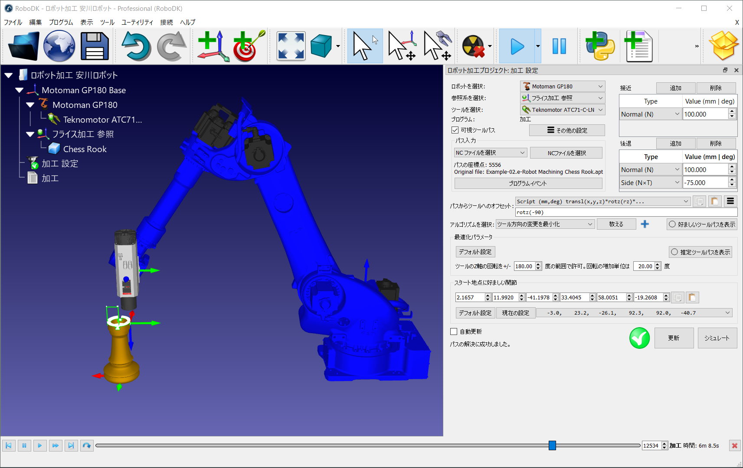Add new algorithm setting plus icon
Viewport: 743px width, 468px height.
tap(645, 224)
